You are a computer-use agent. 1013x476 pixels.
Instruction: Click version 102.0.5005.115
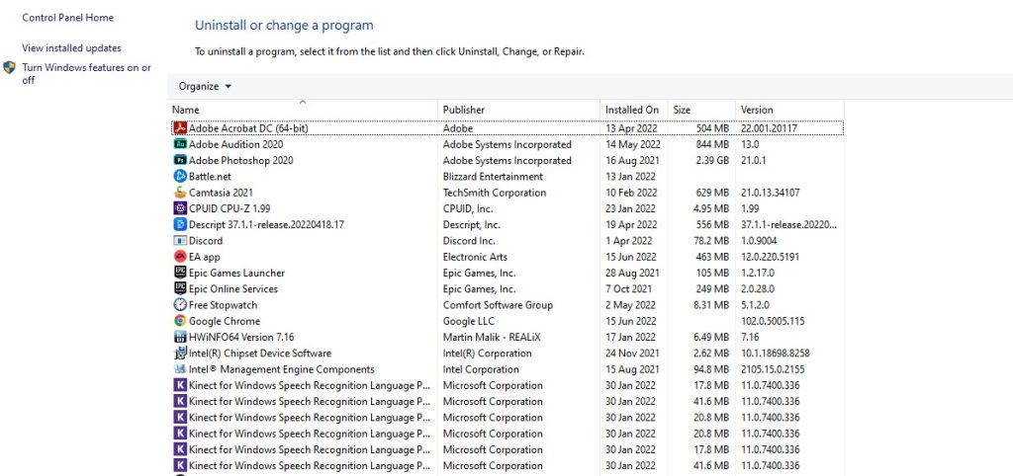[x=773, y=321]
